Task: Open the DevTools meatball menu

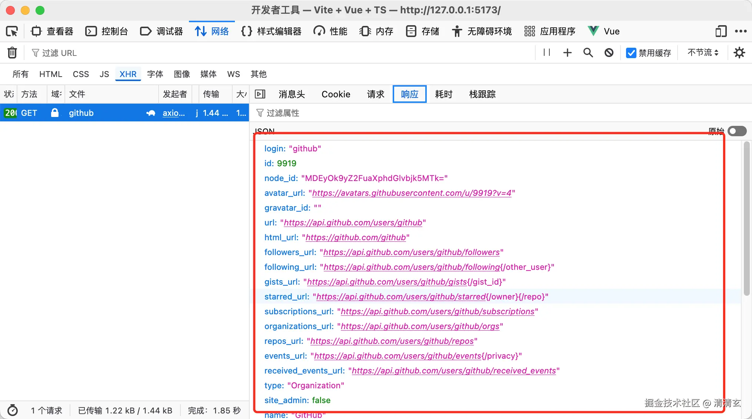Action: tap(741, 31)
